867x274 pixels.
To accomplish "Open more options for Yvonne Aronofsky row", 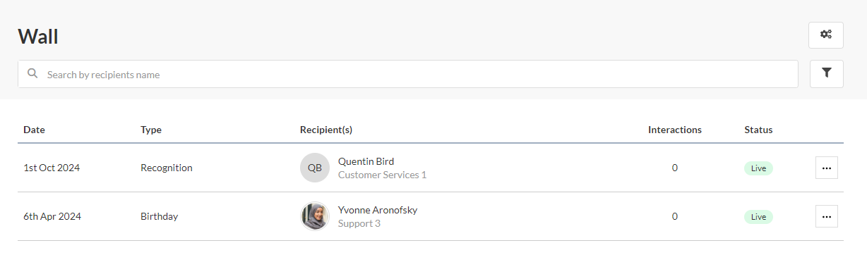I will coord(827,216).
